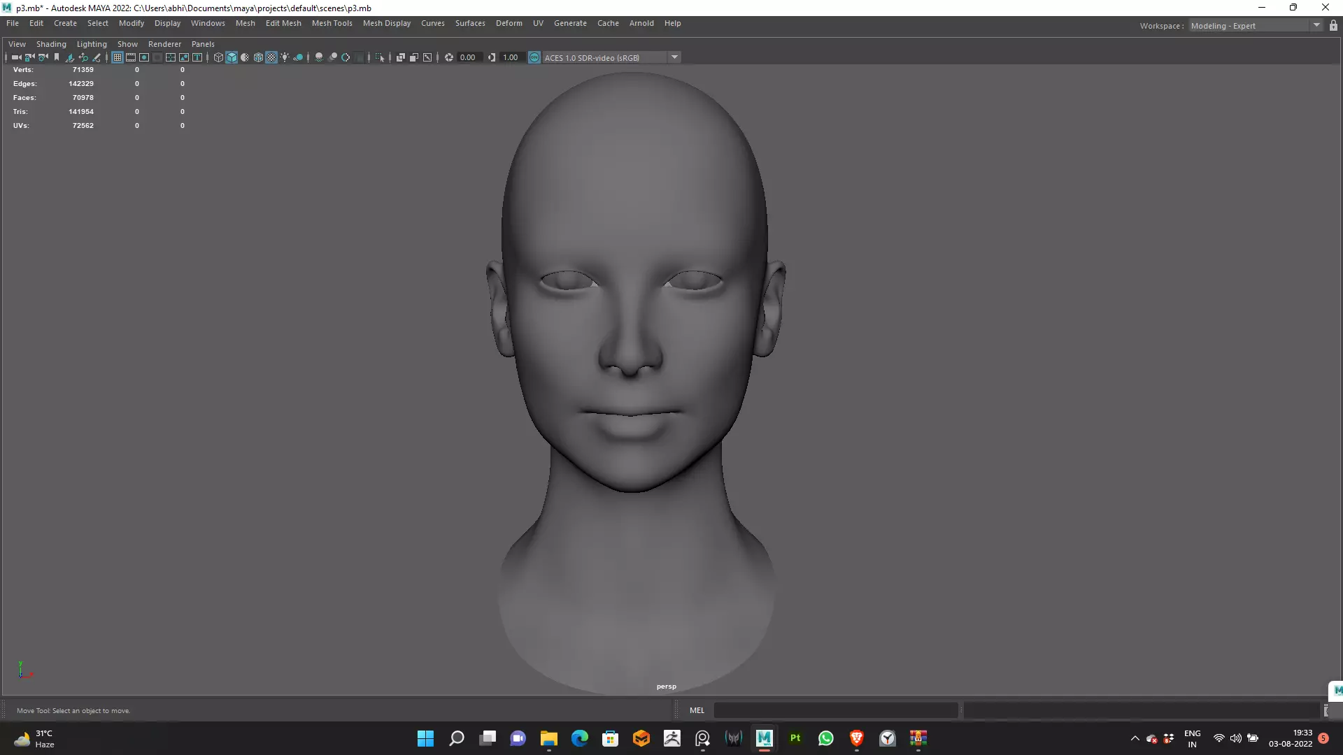
Task: Click the select camera icon in panel toolbar
Action: (16, 57)
